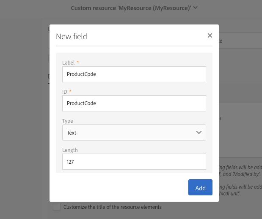Click the Type field caption
Image resolution: width=262 pixels, height=219 pixels.
(68, 121)
